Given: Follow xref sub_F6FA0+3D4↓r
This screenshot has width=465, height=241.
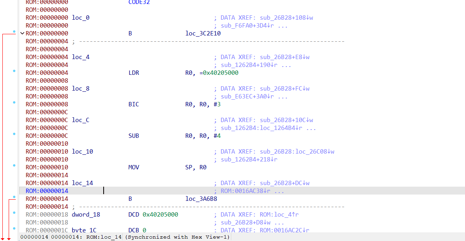Looking at the screenshot, I should 247,26.
